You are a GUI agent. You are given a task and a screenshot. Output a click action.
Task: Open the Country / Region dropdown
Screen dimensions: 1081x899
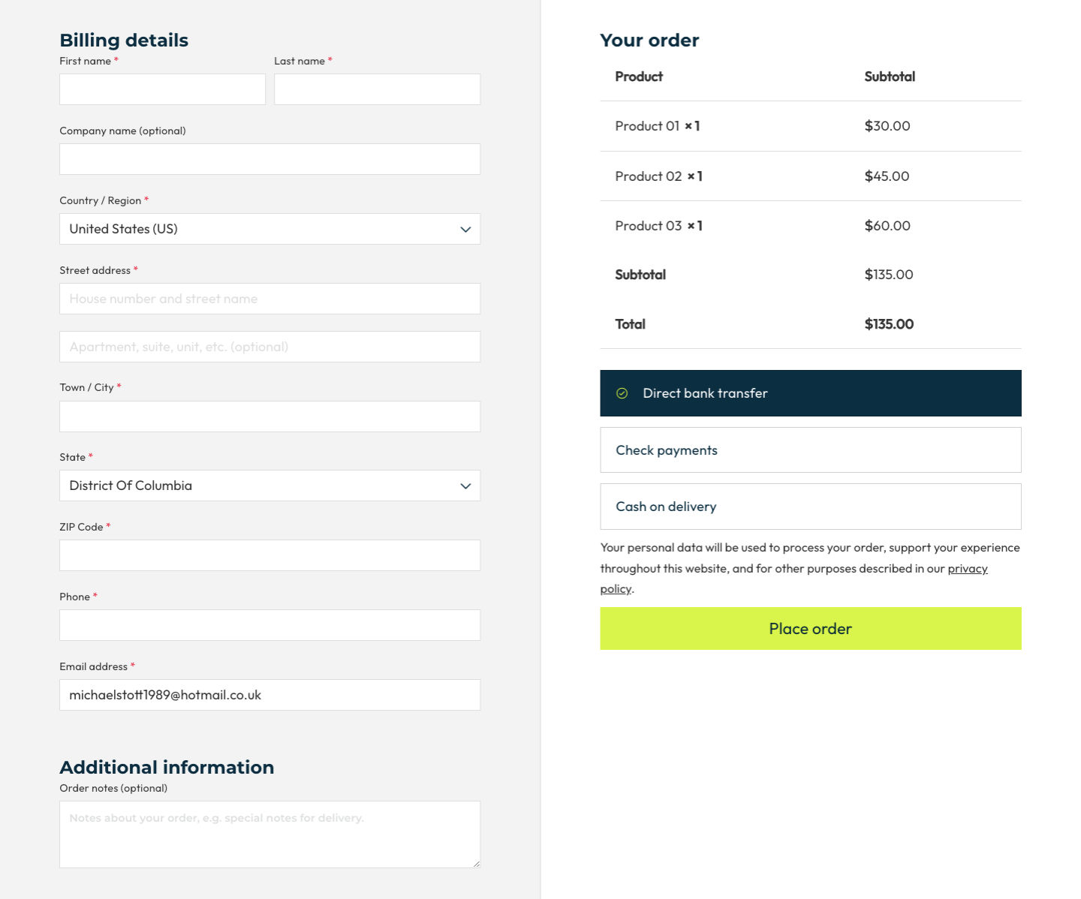(x=269, y=229)
